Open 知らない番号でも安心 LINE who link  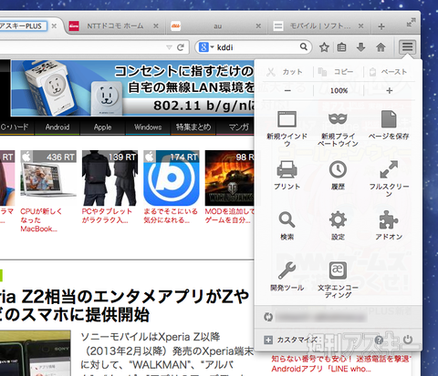(x=340, y=364)
